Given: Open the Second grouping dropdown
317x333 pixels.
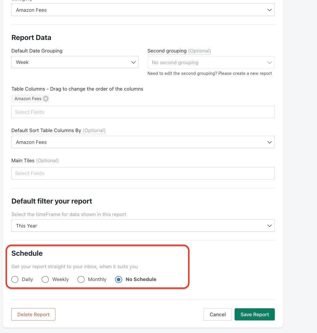Looking at the screenshot, I should 211,62.
